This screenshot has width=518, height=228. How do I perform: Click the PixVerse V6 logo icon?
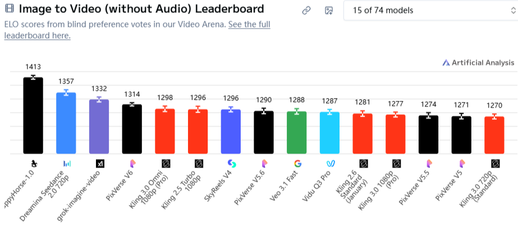pyautogui.click(x=132, y=164)
